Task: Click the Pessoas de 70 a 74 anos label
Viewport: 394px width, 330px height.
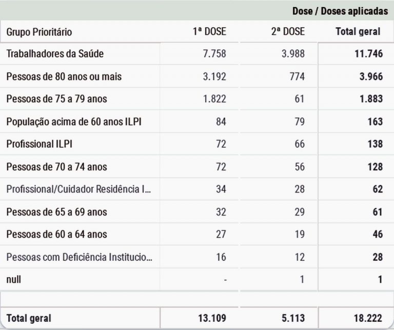Action: [x=56, y=167]
